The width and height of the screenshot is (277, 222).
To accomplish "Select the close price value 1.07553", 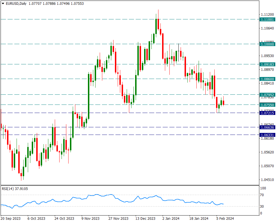I will (77, 4).
